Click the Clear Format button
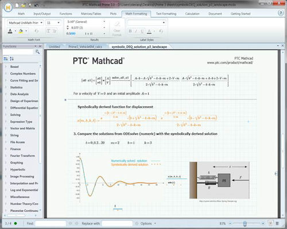 (x=117, y=29)
